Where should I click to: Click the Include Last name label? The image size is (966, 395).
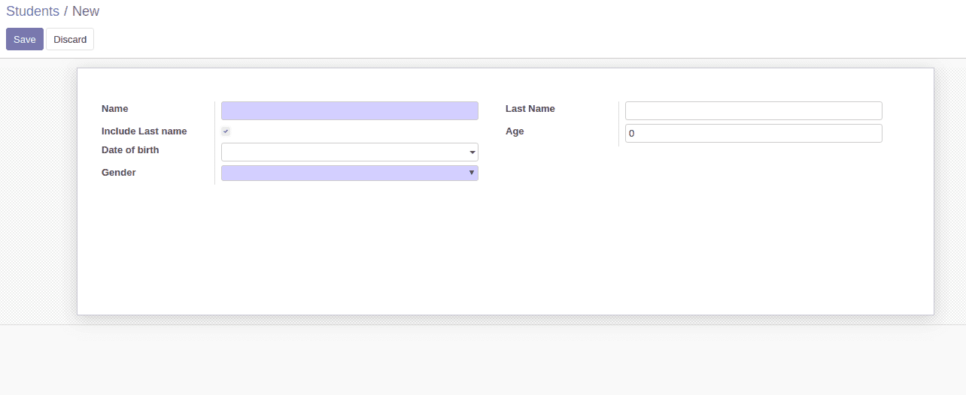click(x=144, y=131)
